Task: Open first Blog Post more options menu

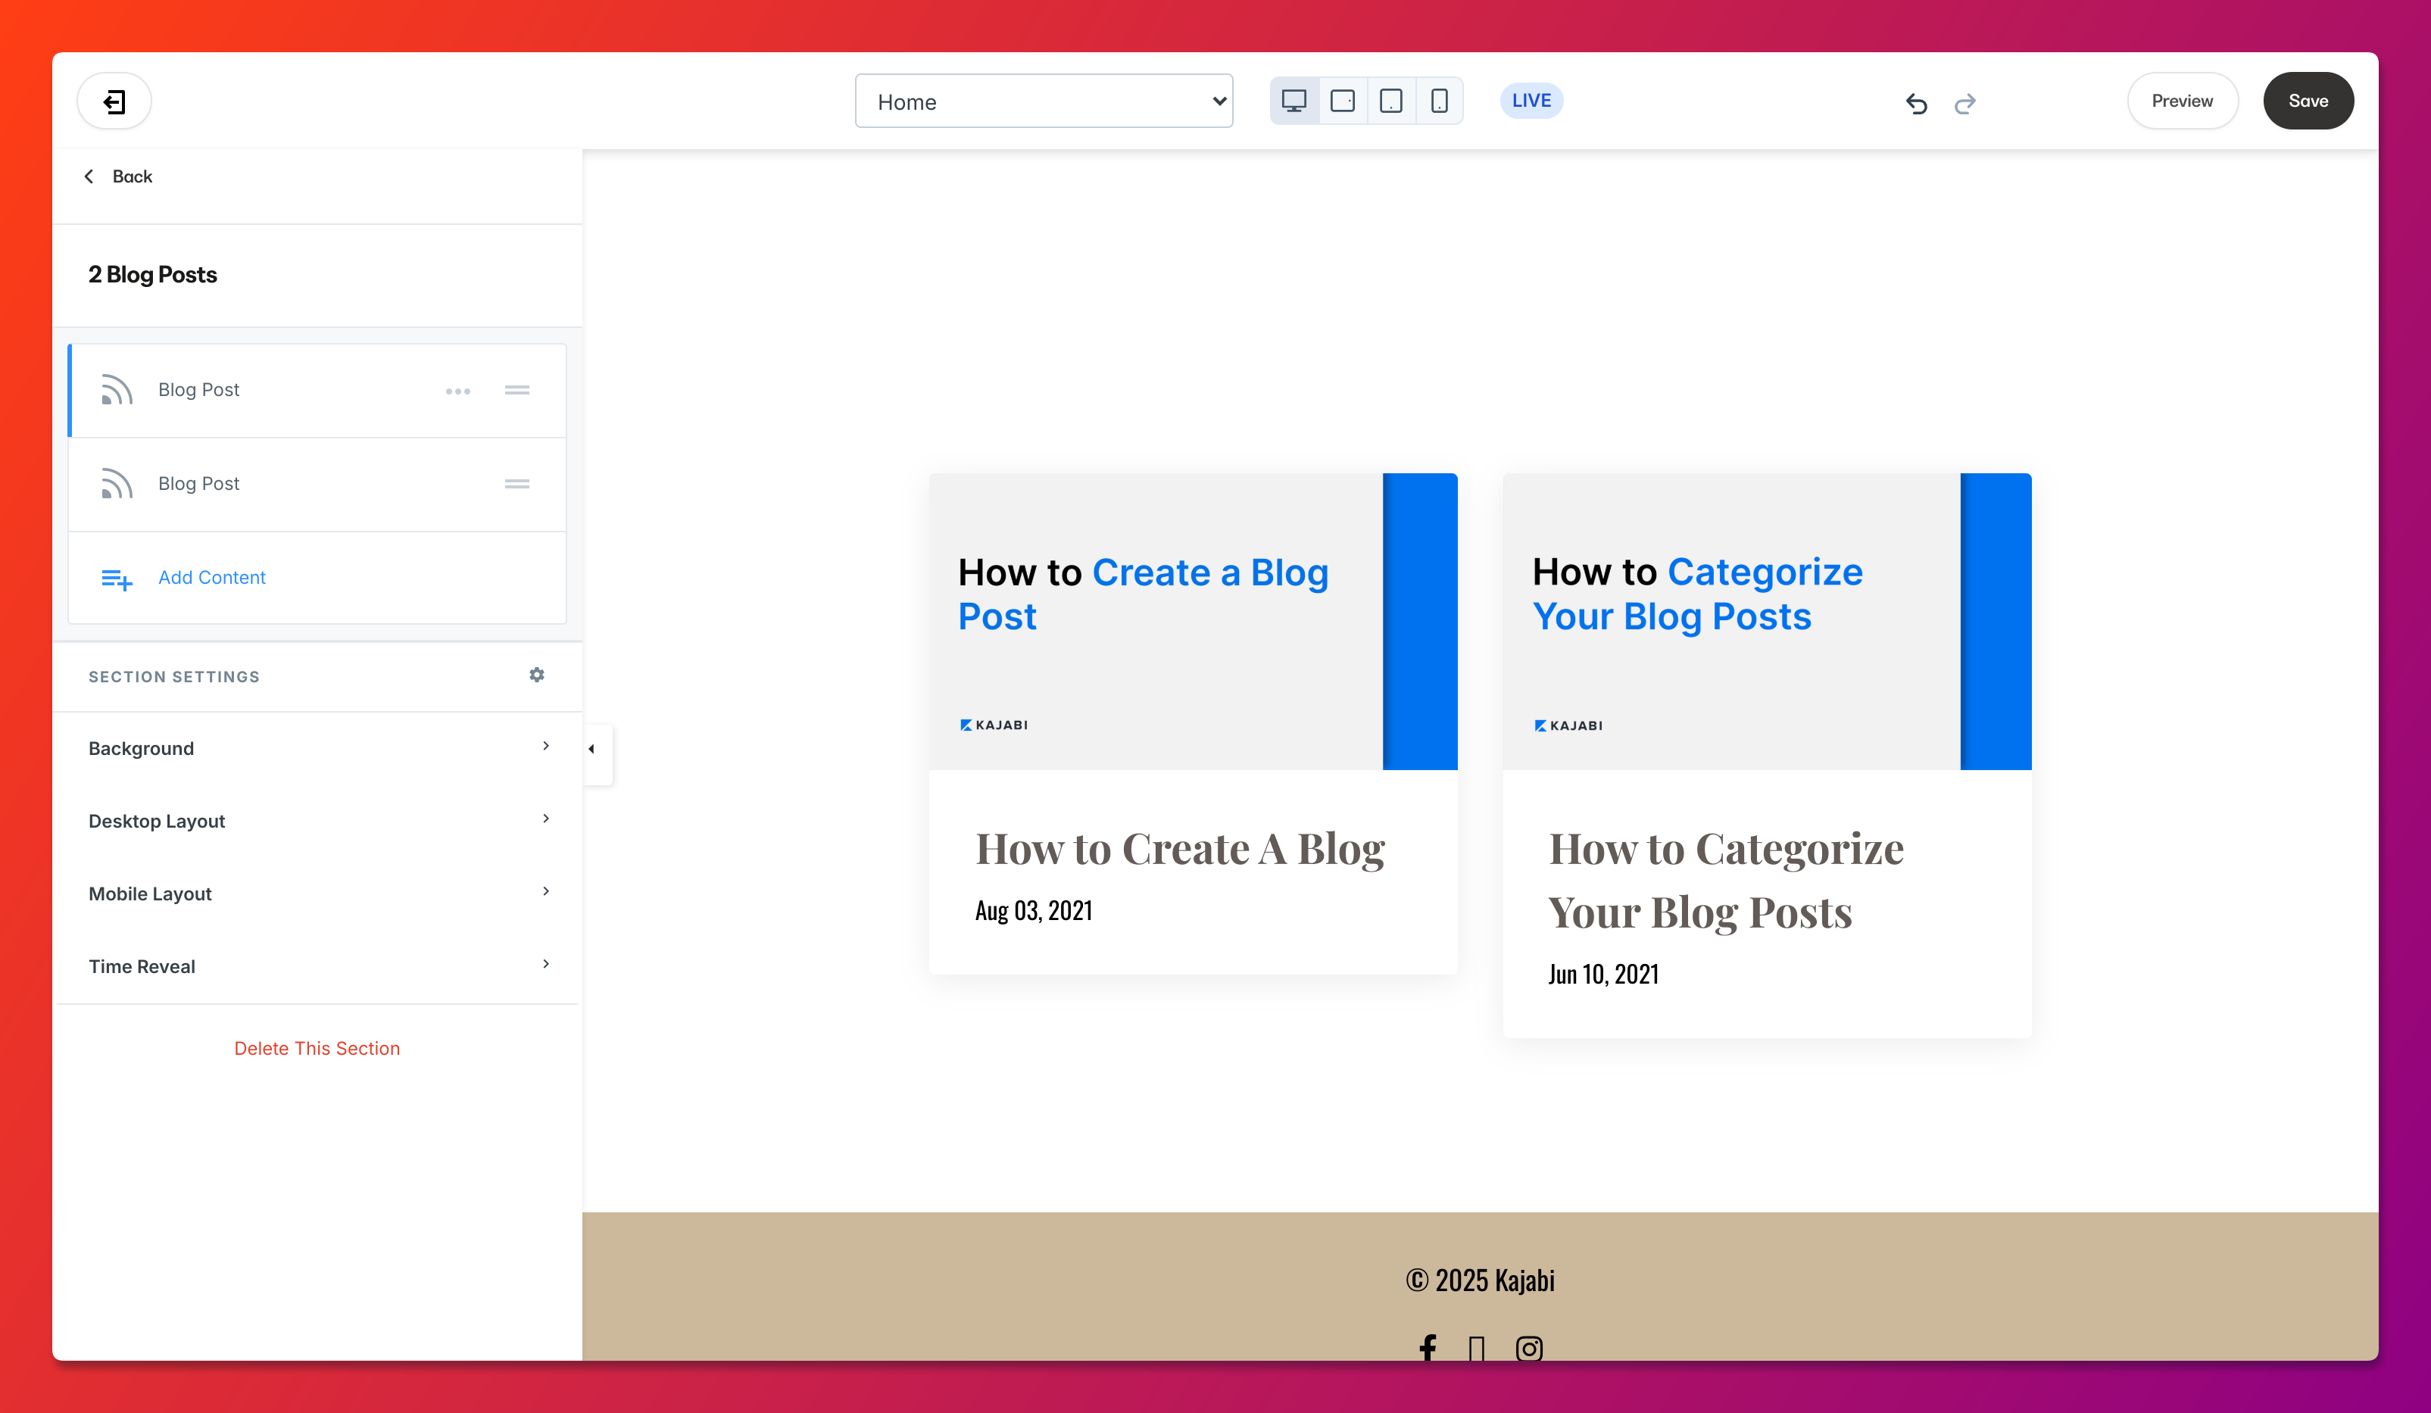Action: (x=458, y=391)
